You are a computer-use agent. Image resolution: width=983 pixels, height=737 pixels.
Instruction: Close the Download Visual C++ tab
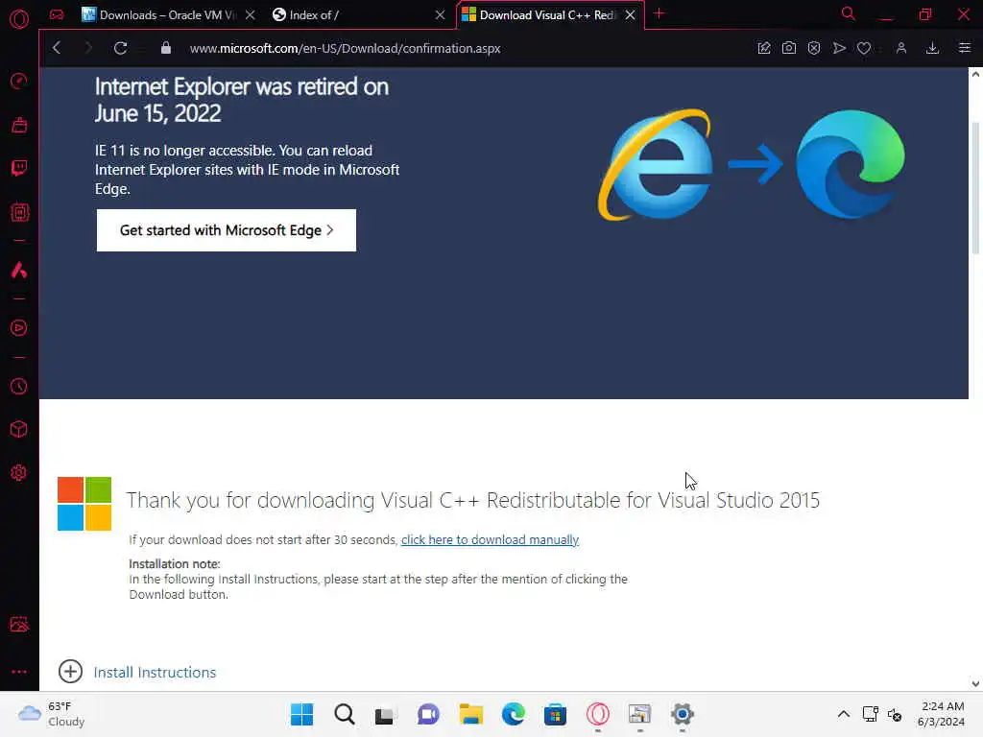(630, 15)
